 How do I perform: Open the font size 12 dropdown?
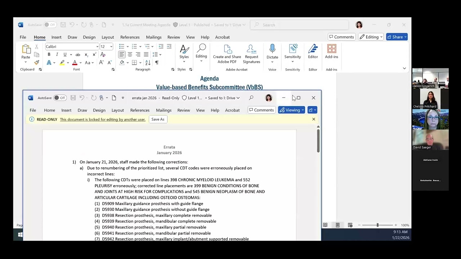tap(111, 47)
